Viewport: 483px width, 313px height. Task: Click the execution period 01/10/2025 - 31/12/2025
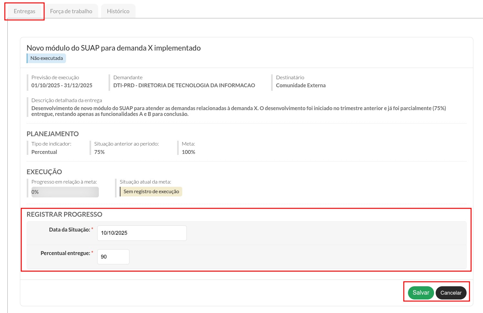click(62, 85)
